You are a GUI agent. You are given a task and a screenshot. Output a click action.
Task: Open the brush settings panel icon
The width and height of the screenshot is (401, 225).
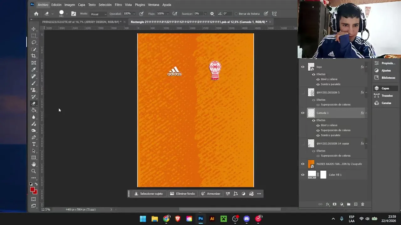[x=74, y=14]
